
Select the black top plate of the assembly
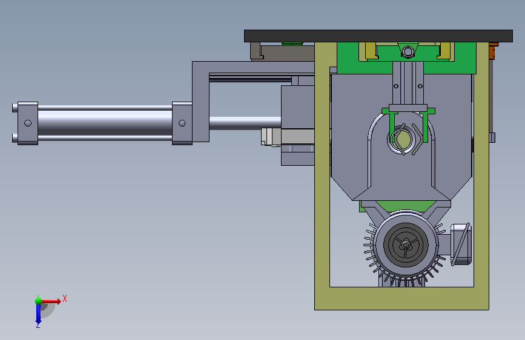378,36
